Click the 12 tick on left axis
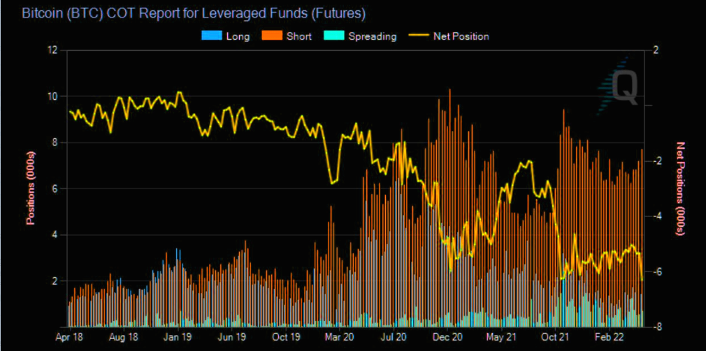The height and width of the screenshot is (351, 706). 52,50
